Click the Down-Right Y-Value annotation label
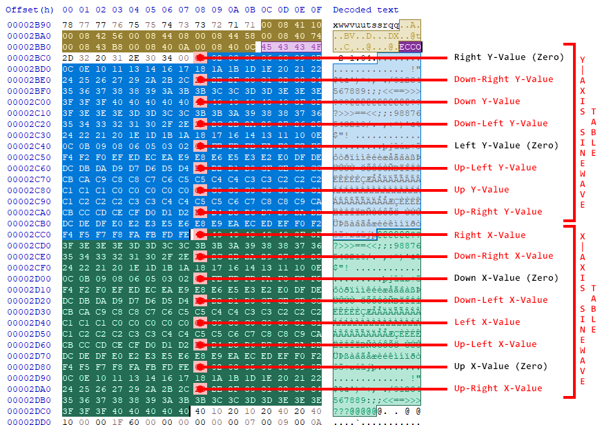Screen dimensions: 602x425 pos(494,79)
